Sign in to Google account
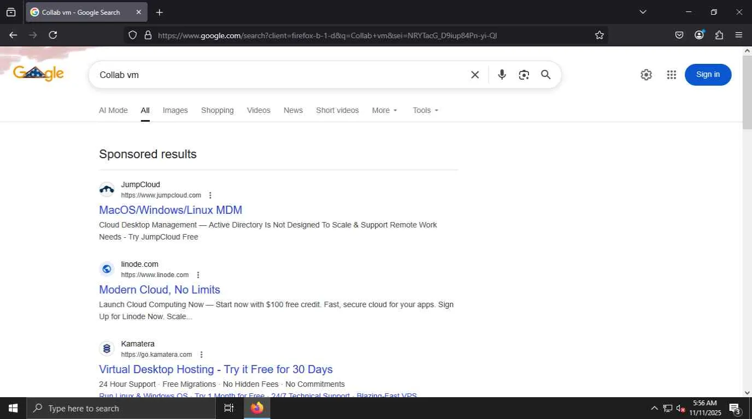Viewport: 752px width, 419px height. 708,75
